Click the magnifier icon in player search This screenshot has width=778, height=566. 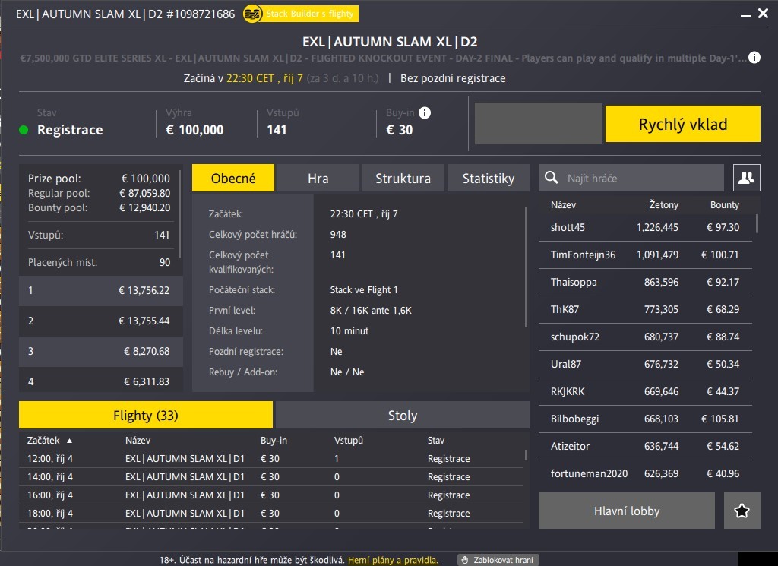551,177
